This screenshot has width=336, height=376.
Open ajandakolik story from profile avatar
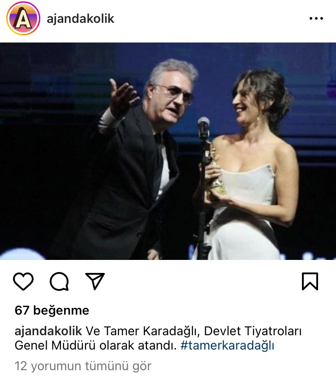(x=23, y=18)
